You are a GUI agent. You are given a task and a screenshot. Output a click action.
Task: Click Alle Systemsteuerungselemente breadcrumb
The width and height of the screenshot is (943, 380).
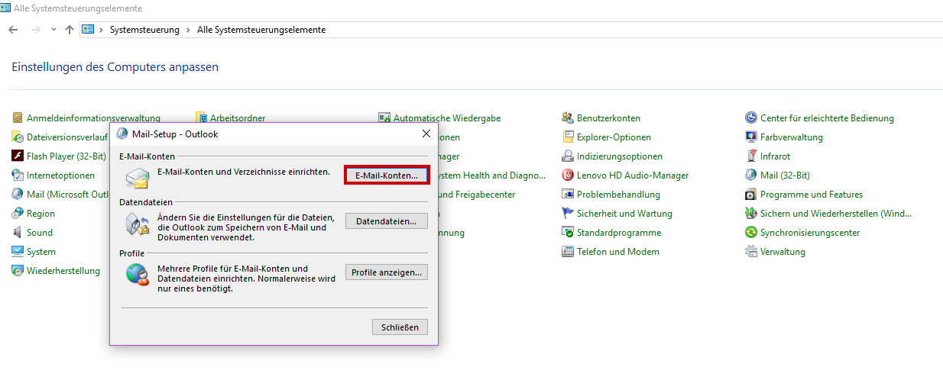click(261, 30)
